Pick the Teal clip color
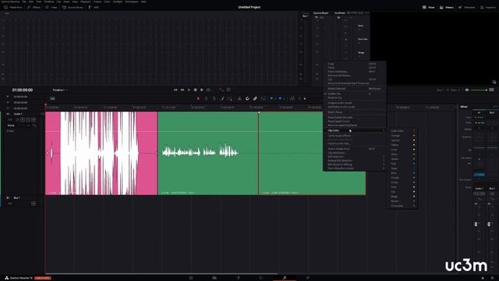The image size is (499, 281). (402, 164)
